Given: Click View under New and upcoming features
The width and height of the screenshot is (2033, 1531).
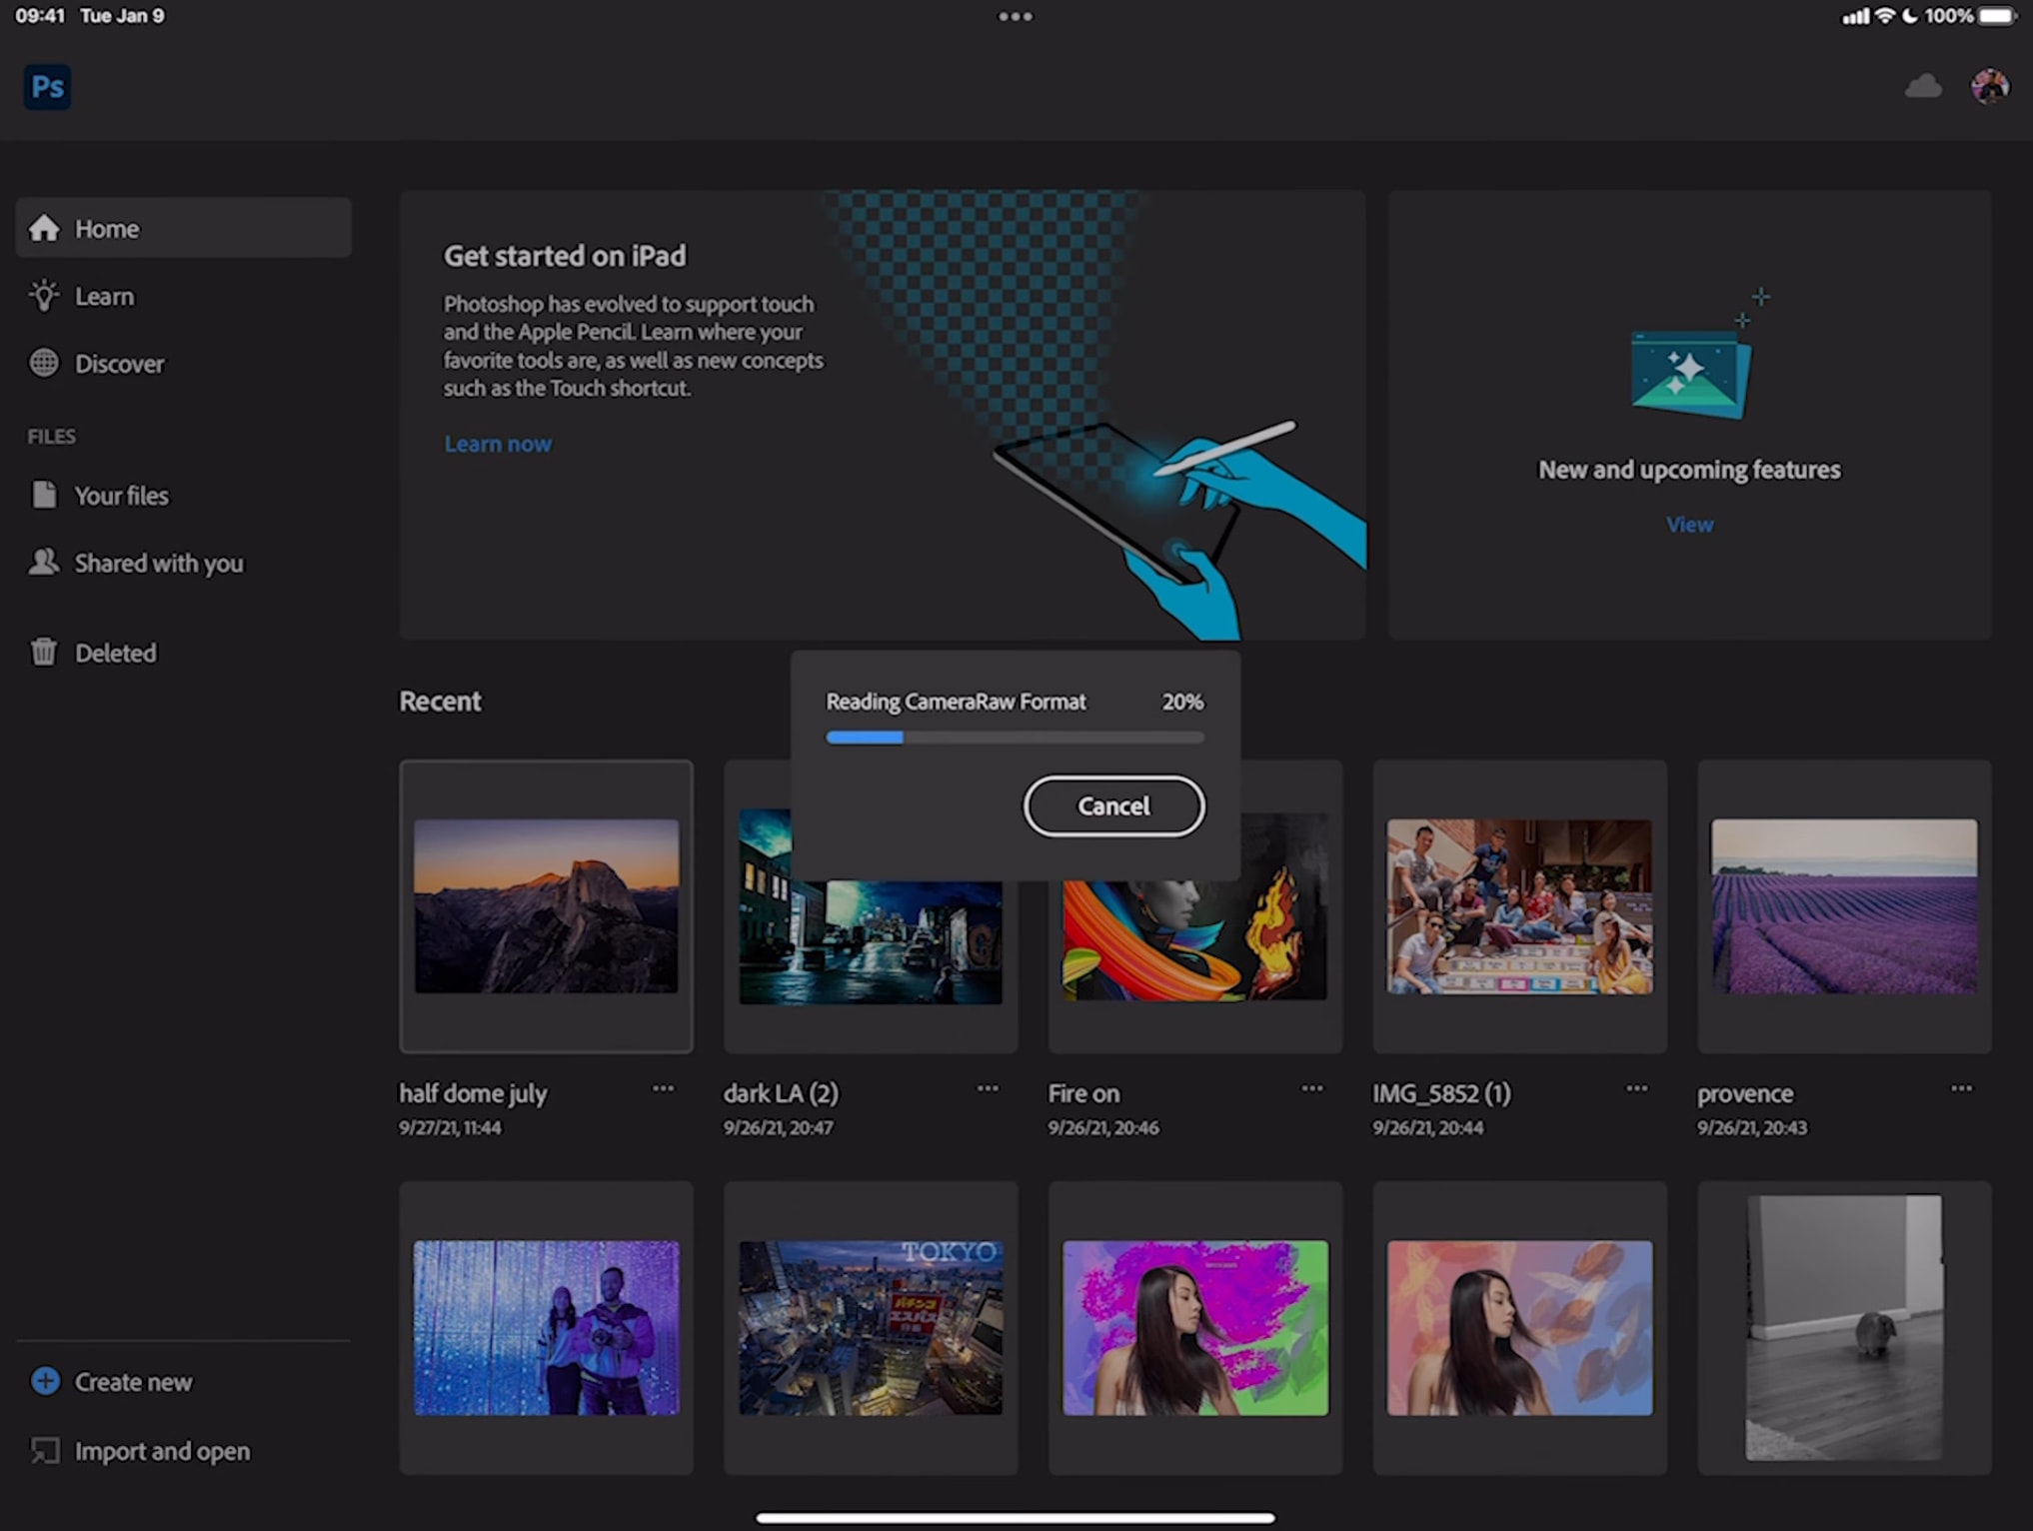Looking at the screenshot, I should [1688, 524].
